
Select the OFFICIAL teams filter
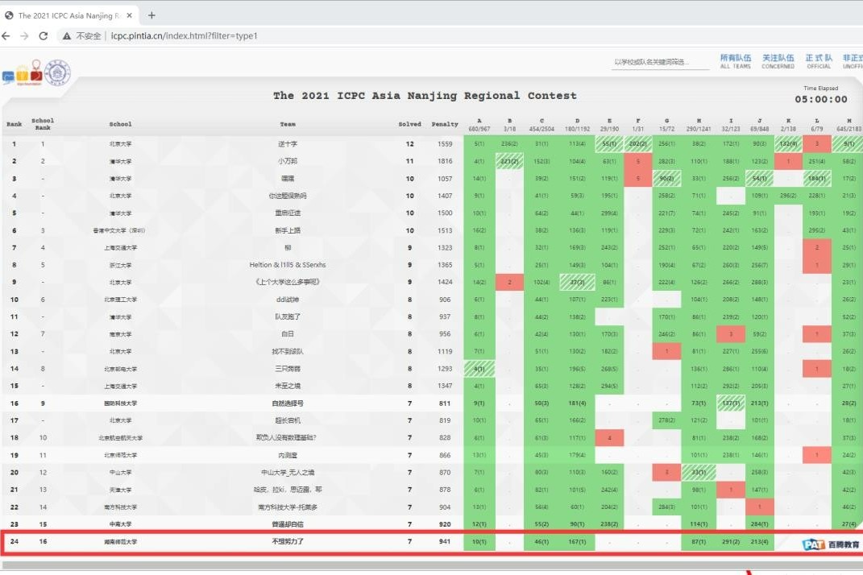818,61
